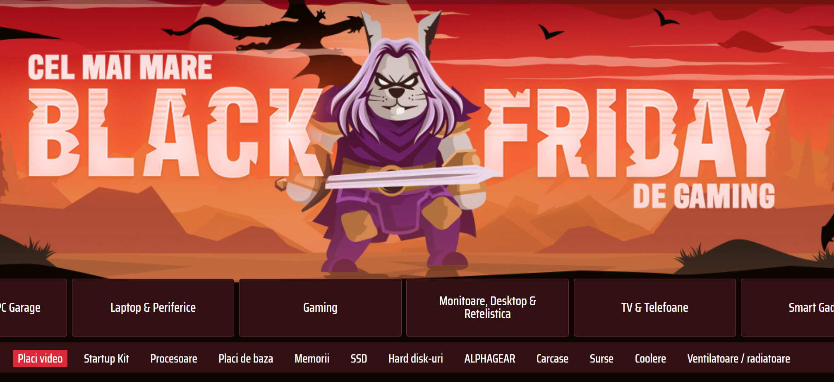The width and height of the screenshot is (834, 382).
Task: Go to the Coolere subcategory
Action: [x=650, y=358]
